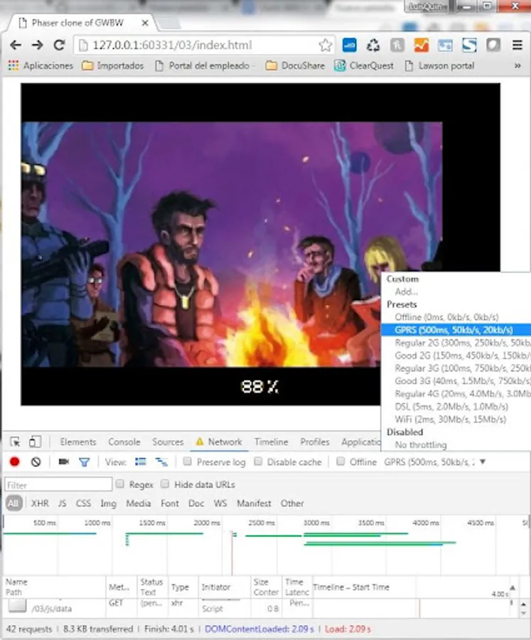Image resolution: width=531 pixels, height=640 pixels.
Task: Select the Offline throttling preset
Action: pos(456,317)
